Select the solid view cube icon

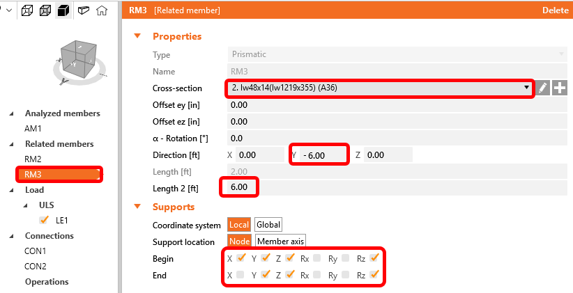tap(63, 11)
